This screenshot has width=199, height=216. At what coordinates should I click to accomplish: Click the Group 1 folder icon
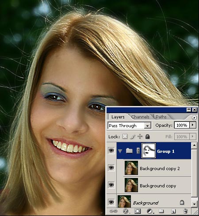tap(129, 151)
